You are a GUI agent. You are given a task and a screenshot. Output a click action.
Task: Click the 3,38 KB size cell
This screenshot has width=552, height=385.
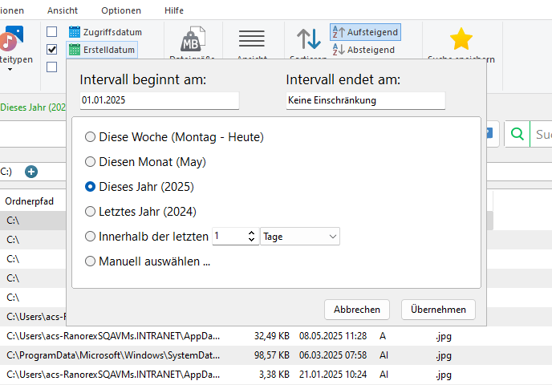click(274, 375)
